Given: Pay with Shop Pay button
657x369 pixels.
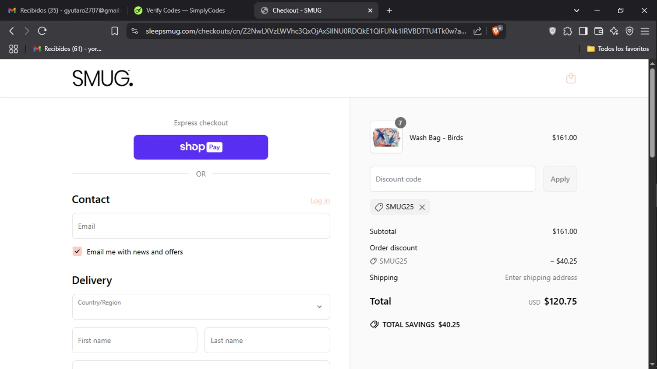Looking at the screenshot, I should (x=201, y=147).
